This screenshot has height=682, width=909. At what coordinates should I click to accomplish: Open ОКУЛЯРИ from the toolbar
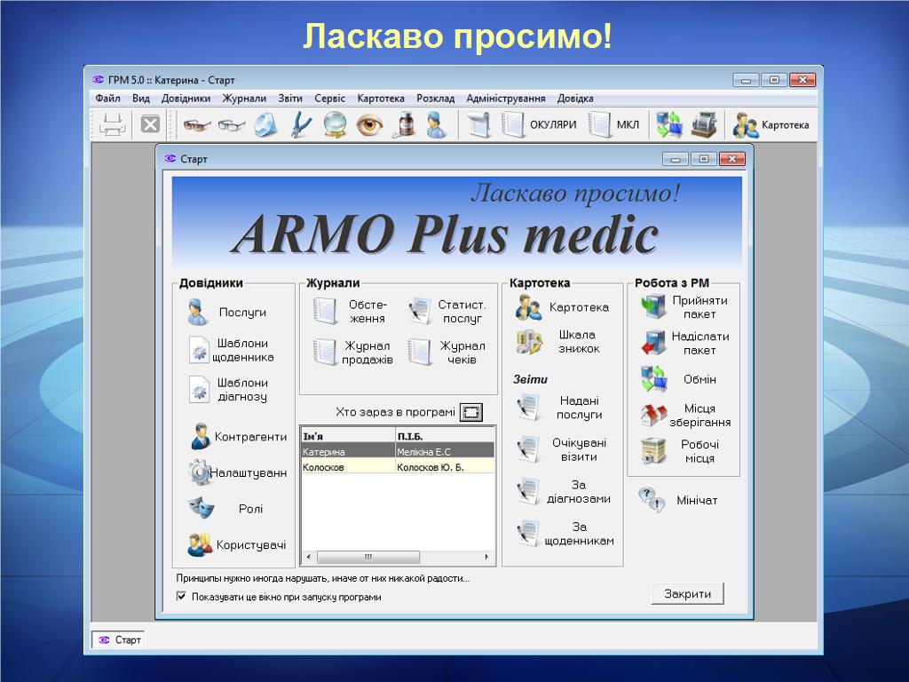541,125
